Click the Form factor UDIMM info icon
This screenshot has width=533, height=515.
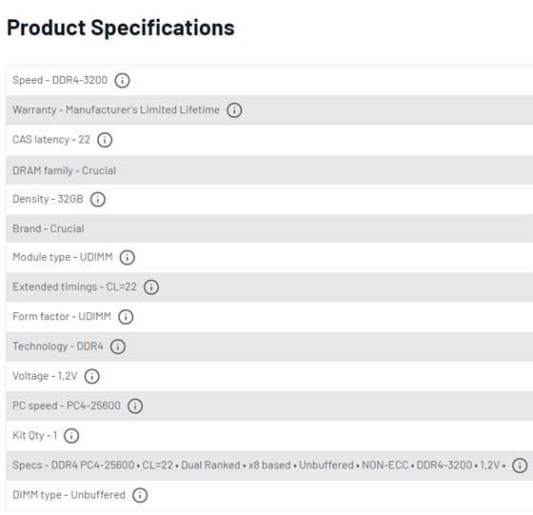pyautogui.click(x=126, y=317)
